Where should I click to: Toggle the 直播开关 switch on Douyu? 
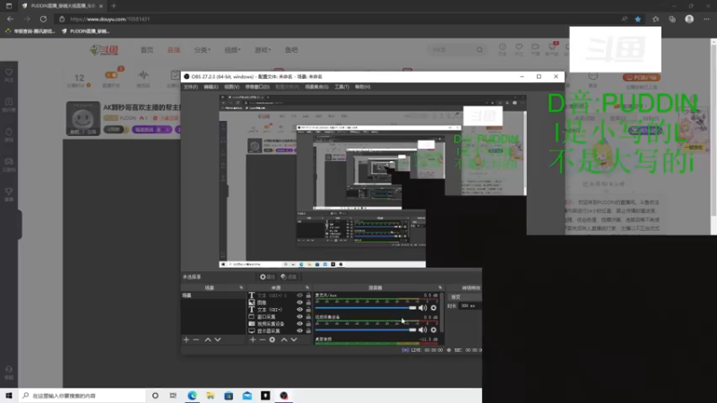point(111,75)
